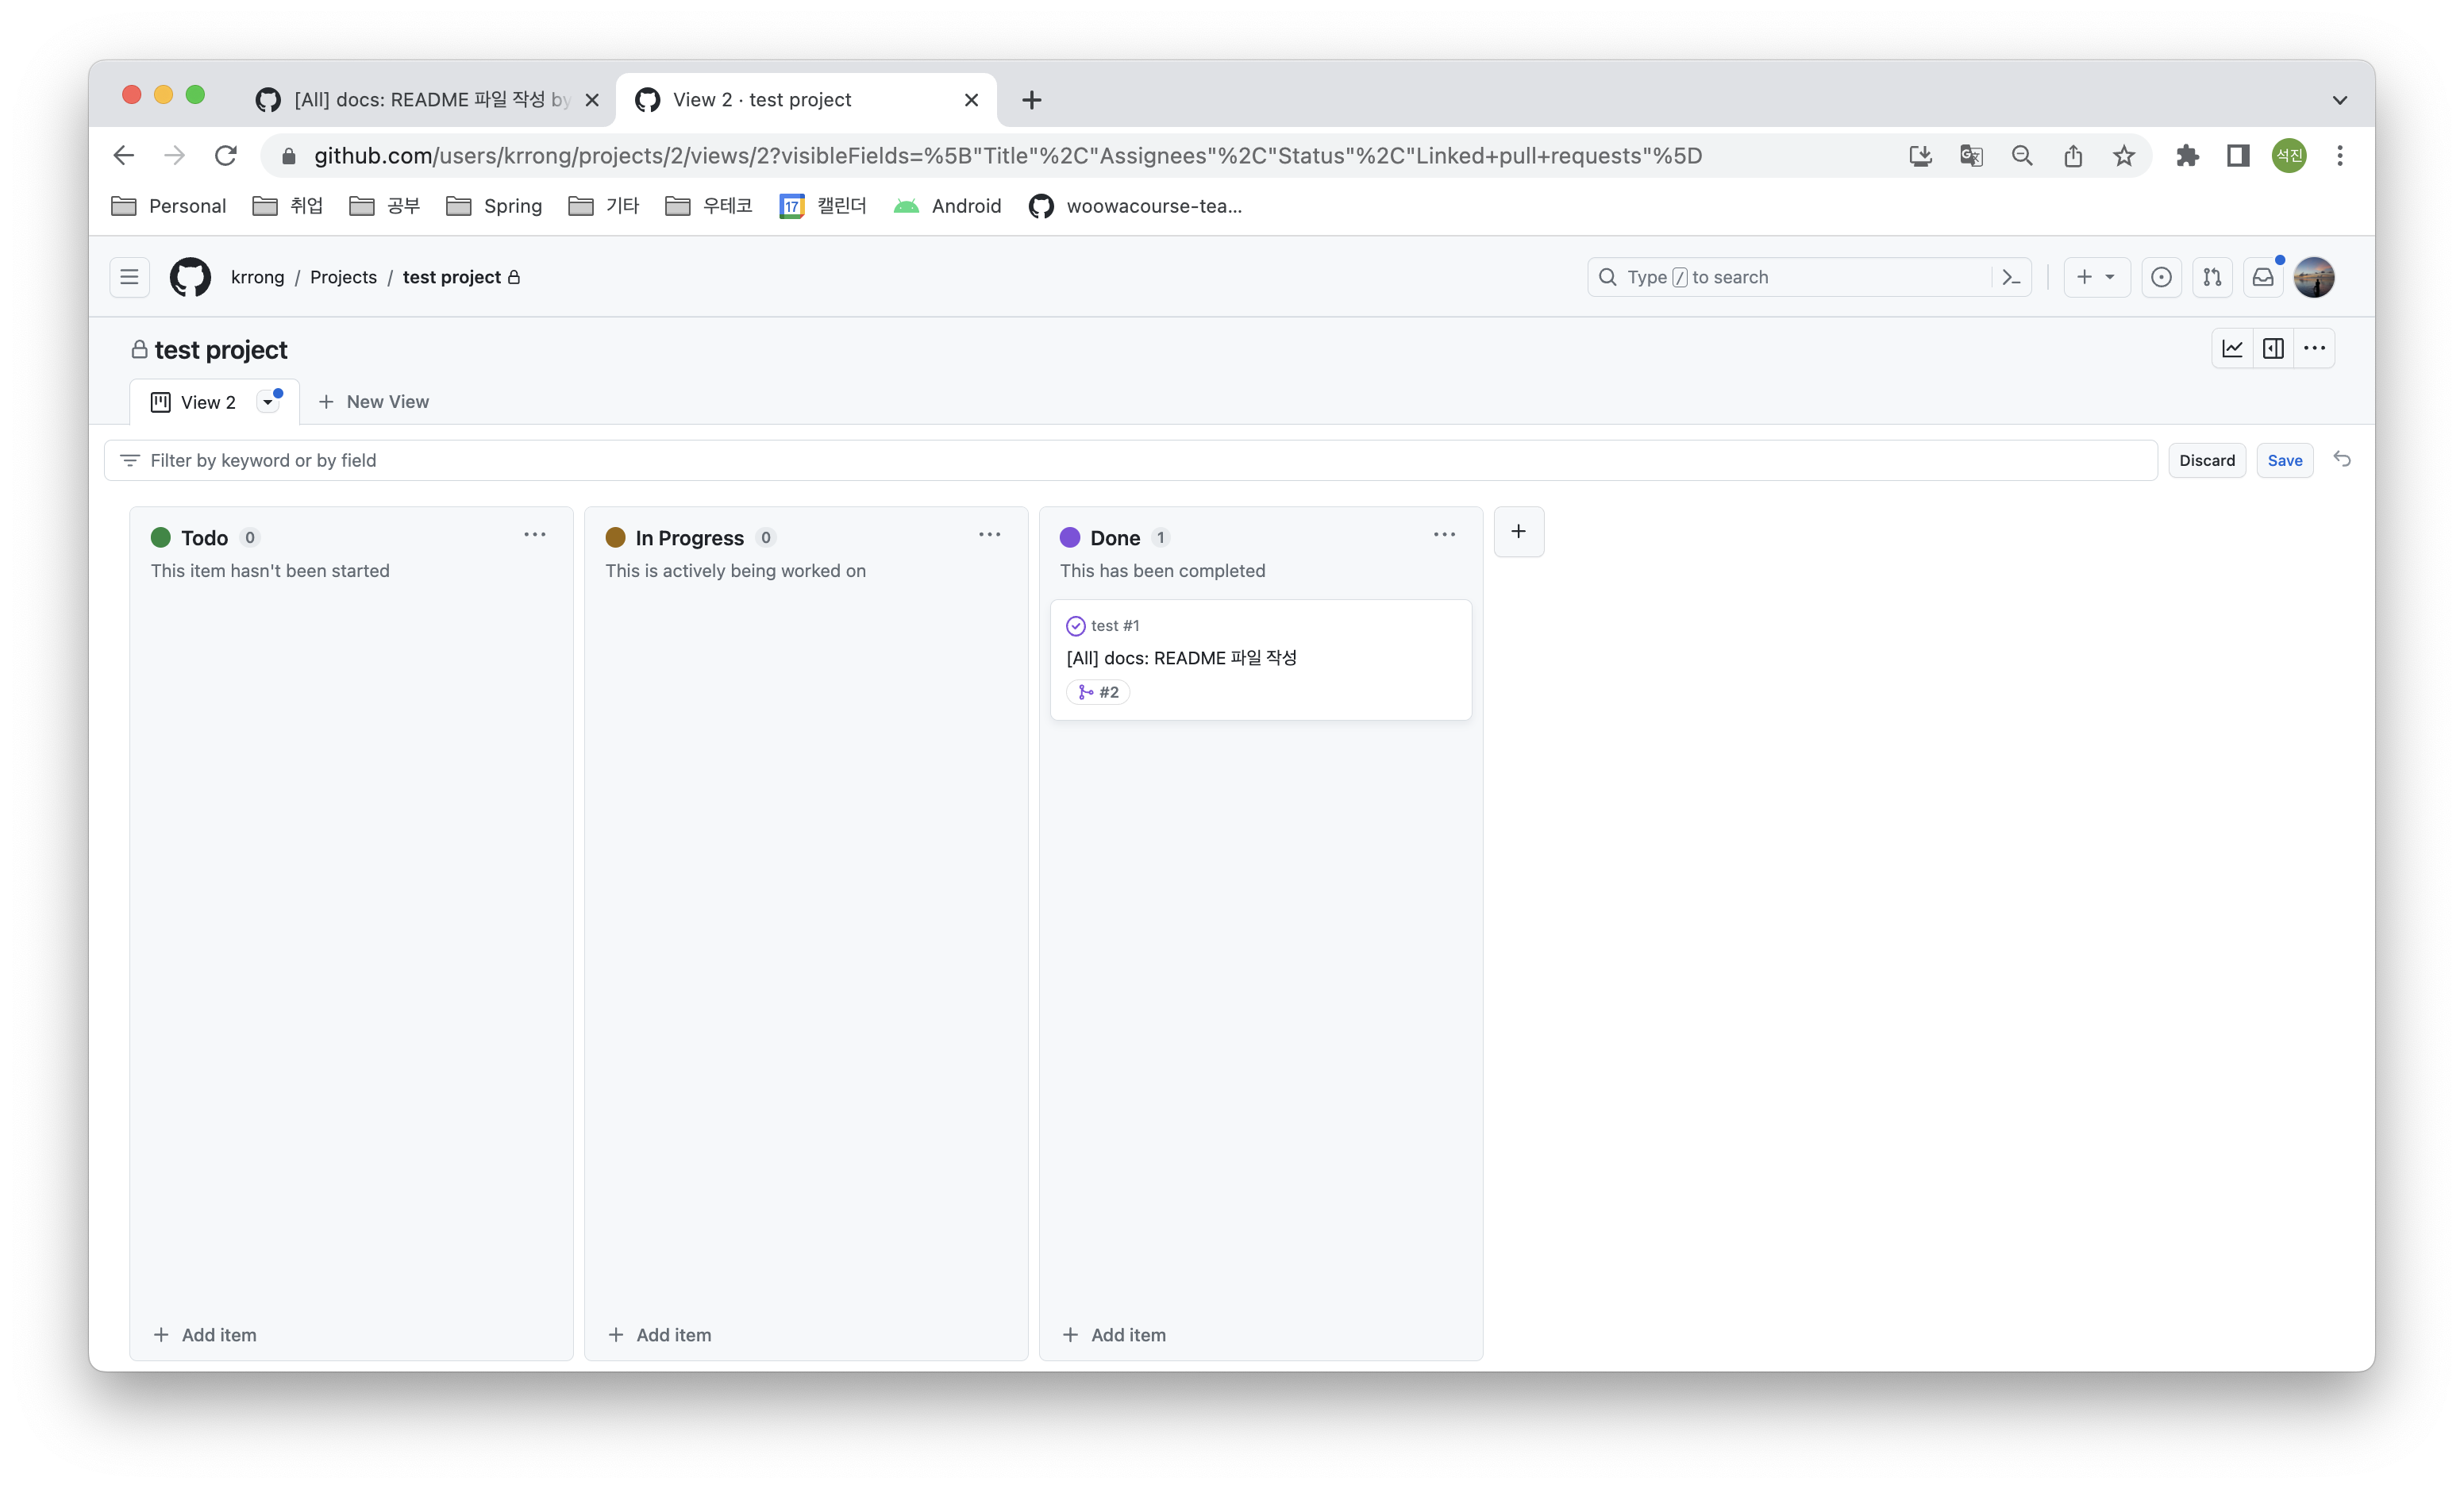Open the pull requests icon in header
The height and width of the screenshot is (1489, 2464).
2212,277
